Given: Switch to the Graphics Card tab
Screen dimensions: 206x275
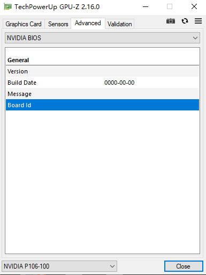Looking at the screenshot, I should tap(24, 24).
